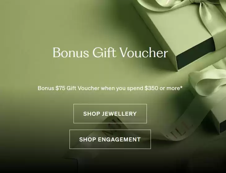Viewport: 226px width, 173px height.
Task: Click the dark open end of the gift box
Action: pyautogui.click(x=195, y=54)
